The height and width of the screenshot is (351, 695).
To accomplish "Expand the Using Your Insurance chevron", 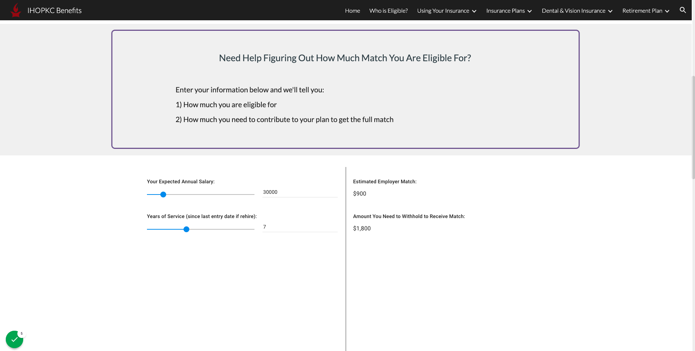I will point(474,11).
